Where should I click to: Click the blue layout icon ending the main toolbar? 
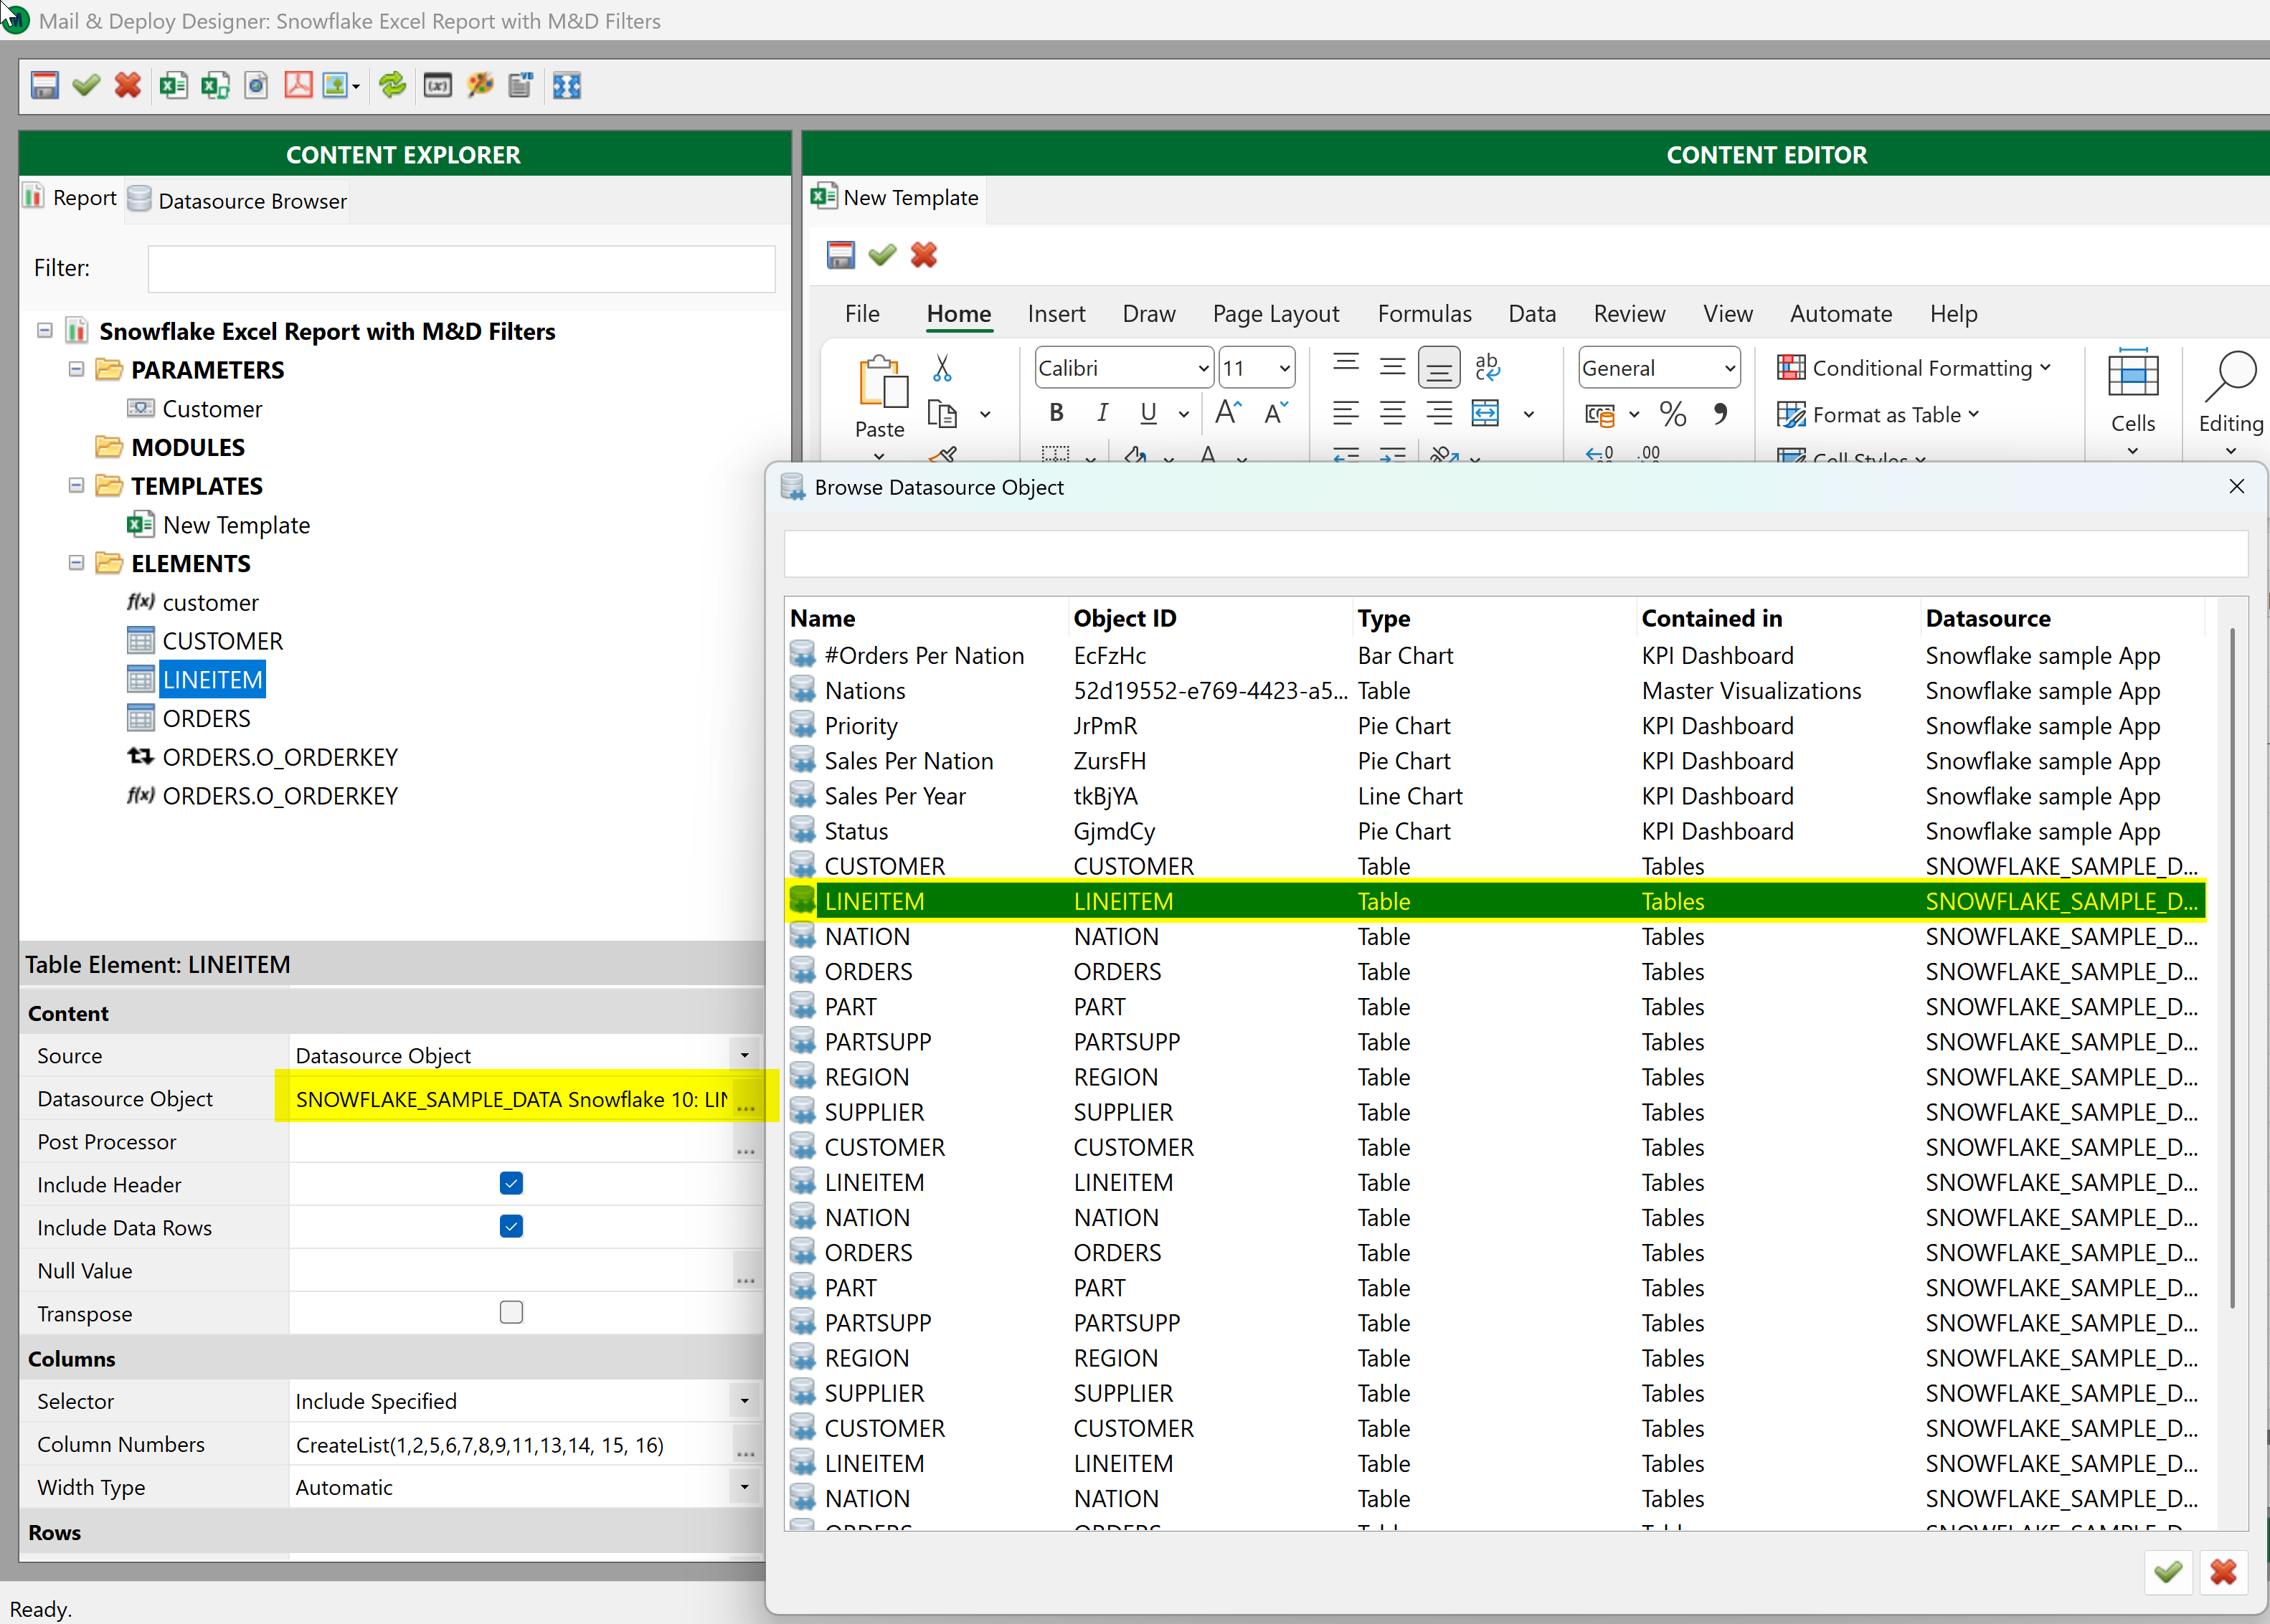(567, 86)
